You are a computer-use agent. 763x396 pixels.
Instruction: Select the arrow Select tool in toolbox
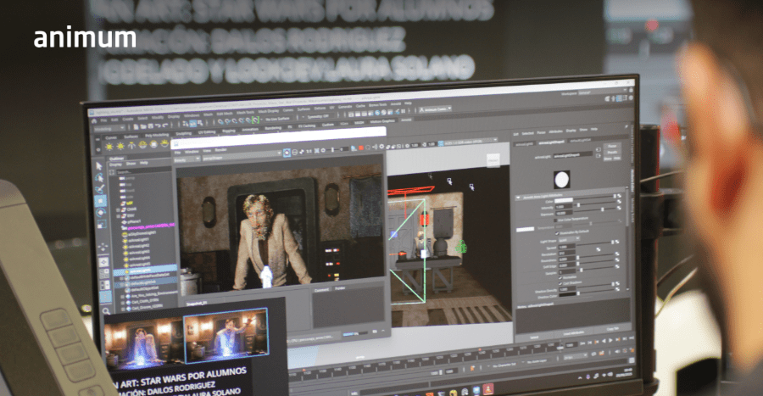[x=99, y=166]
